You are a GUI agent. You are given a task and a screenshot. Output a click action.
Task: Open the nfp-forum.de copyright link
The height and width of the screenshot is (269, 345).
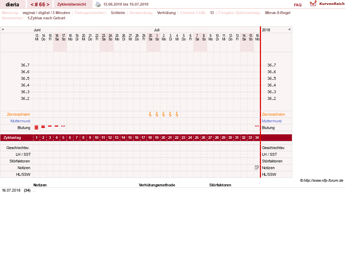(321, 181)
